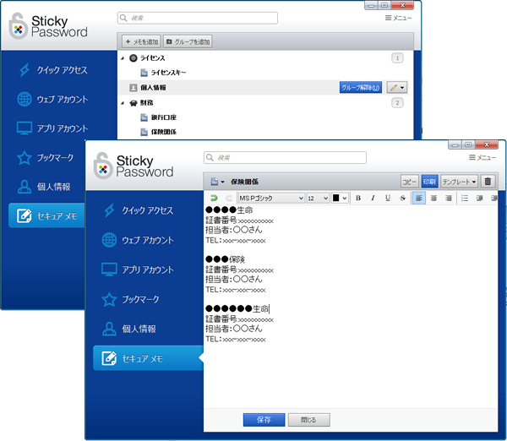Viewport: 507px width, 441px height.
Task: Click globe ウェブ アカウント icon in back window
Action: coord(25,99)
